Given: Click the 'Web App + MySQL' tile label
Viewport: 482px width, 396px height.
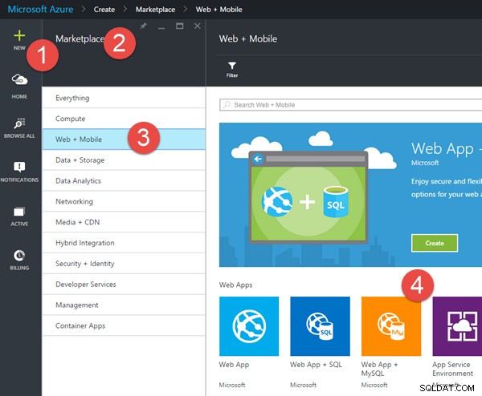Looking at the screenshot, I should pyautogui.click(x=379, y=369).
